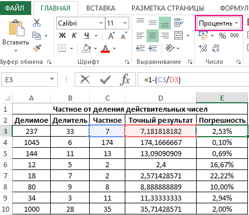Apply red font color A
249x215 pixels.
[x=105, y=48]
